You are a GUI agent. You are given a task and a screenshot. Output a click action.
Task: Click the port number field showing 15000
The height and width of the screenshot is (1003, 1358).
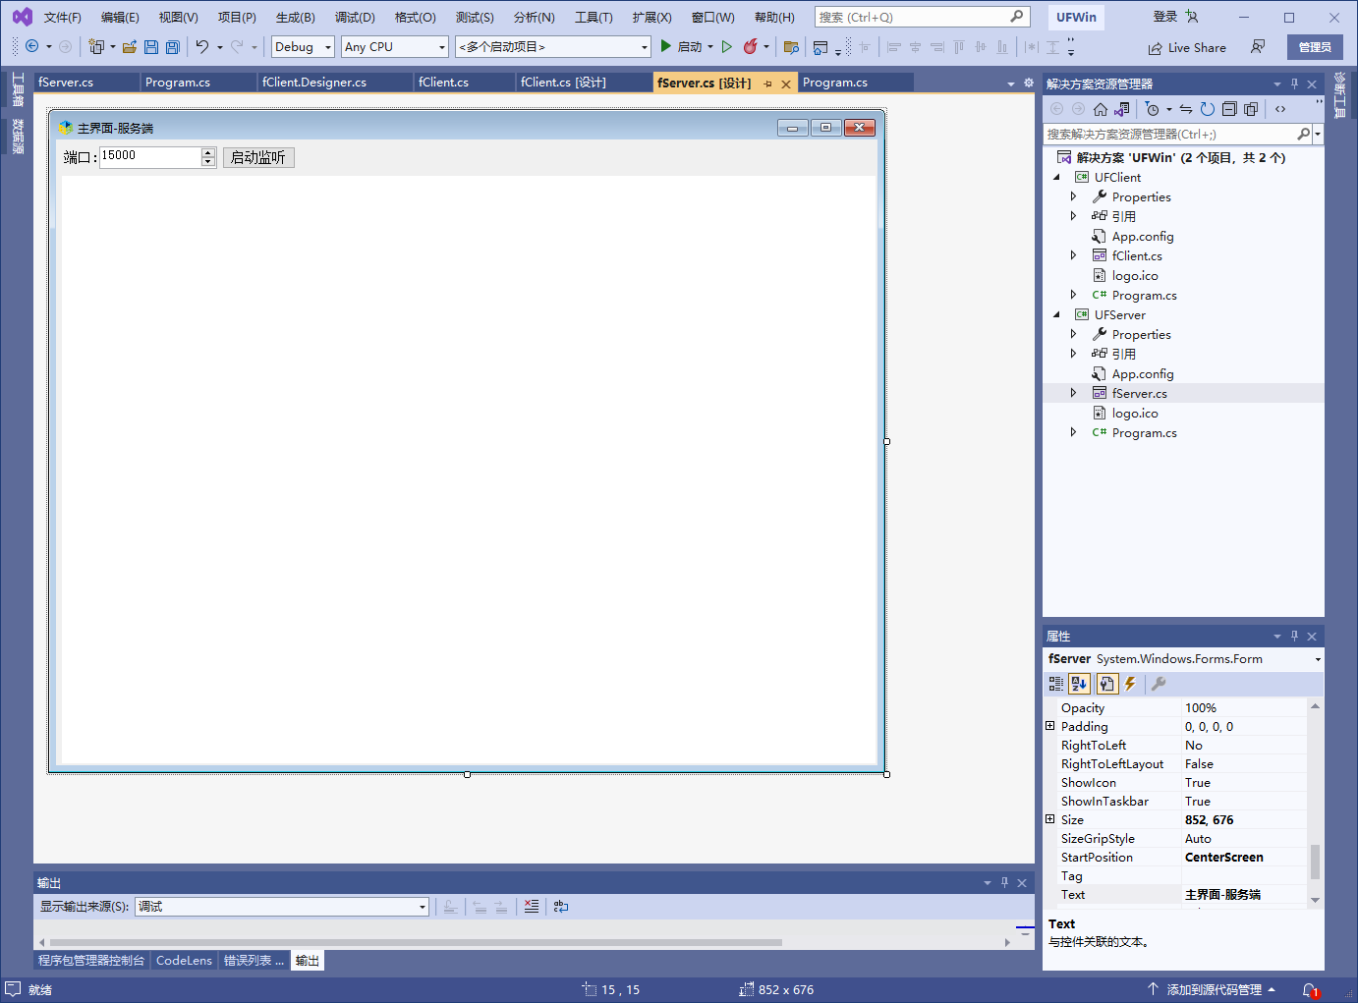tap(150, 157)
